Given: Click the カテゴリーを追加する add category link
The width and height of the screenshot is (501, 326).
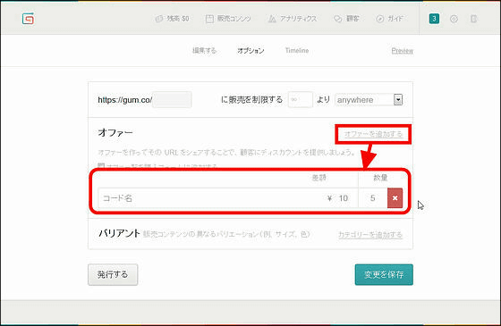Looking at the screenshot, I should click(x=370, y=235).
